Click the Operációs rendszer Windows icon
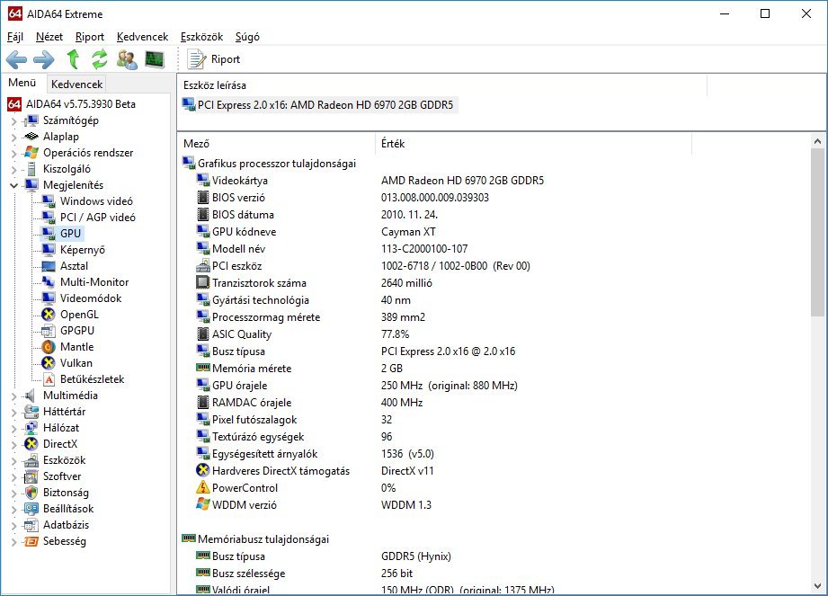828x596 pixels. point(31,153)
